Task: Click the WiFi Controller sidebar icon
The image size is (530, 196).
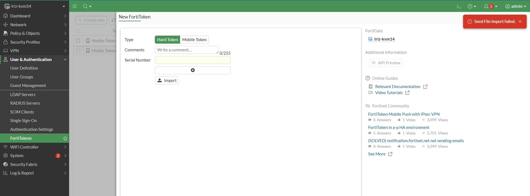Action: 5,147
